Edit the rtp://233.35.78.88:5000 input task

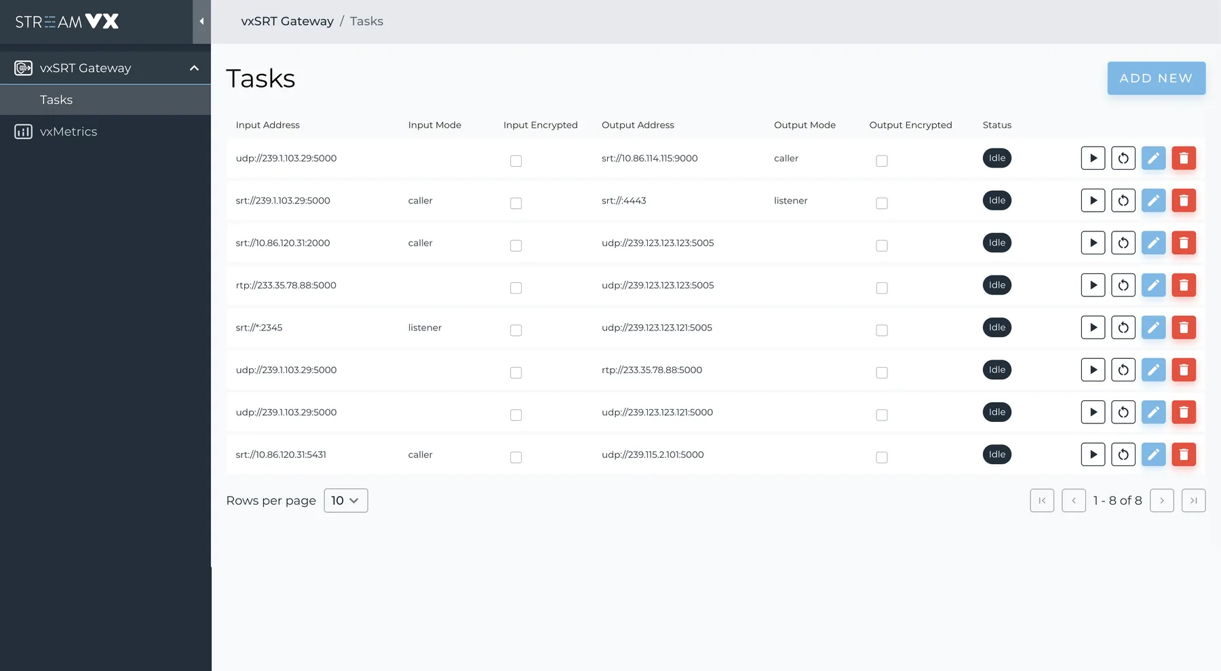[x=1153, y=285]
